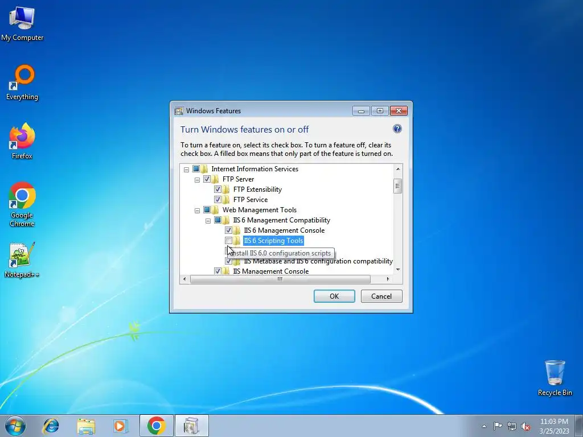The image size is (583, 437).
Task: Uncheck the FTP Server checkbox
Action: click(207, 179)
